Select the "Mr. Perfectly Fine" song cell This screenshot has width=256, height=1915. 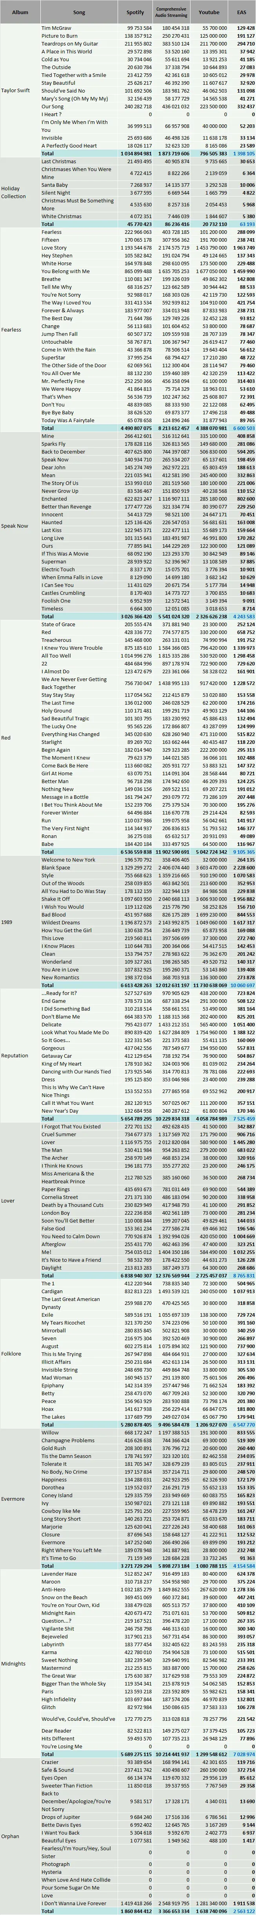pos(79,381)
